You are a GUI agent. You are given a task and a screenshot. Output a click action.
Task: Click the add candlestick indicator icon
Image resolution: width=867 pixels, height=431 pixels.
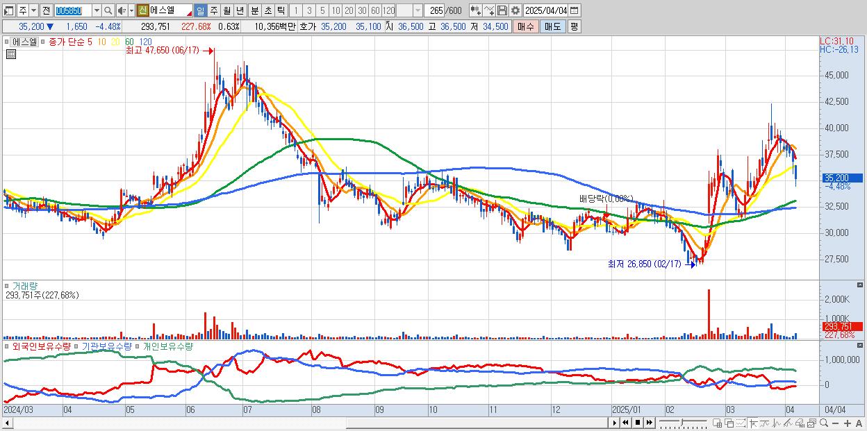[476, 10]
